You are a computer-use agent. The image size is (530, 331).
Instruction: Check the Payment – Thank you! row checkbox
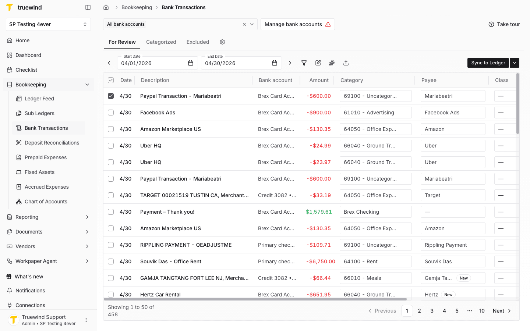pyautogui.click(x=111, y=212)
